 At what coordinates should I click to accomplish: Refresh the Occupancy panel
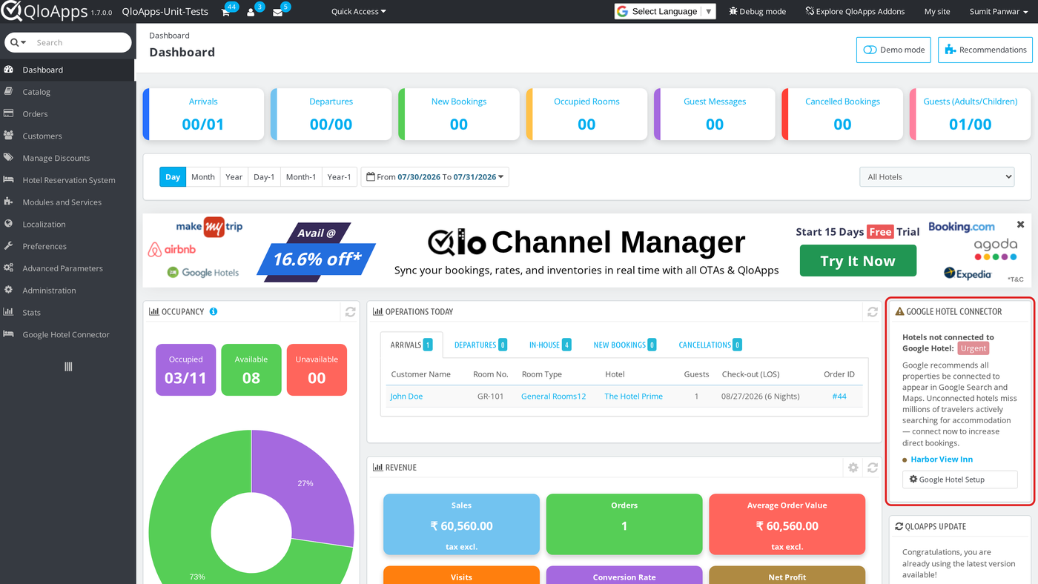(351, 312)
